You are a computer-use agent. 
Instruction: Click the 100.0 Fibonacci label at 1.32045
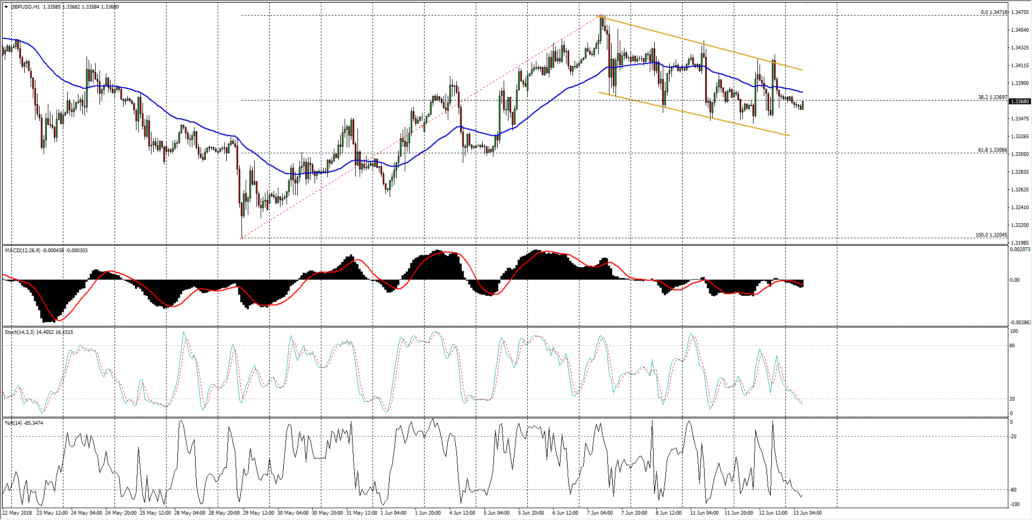pos(991,235)
